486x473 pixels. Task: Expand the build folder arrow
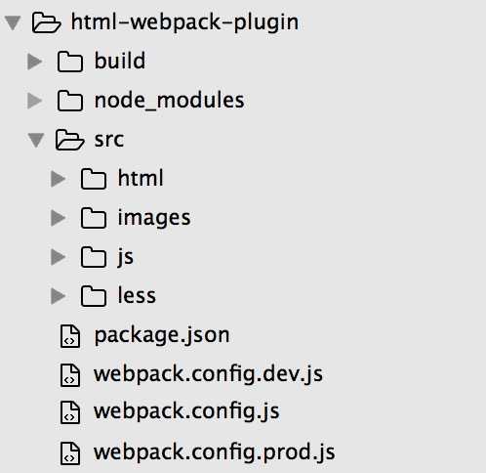click(x=35, y=62)
